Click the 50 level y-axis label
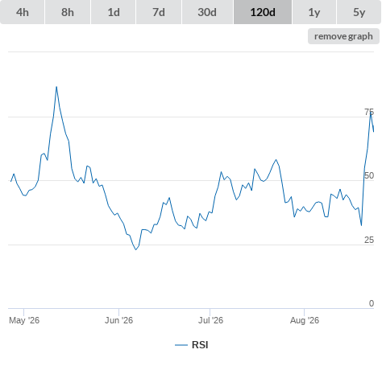This screenshot has width=382, height=366. 369,175
